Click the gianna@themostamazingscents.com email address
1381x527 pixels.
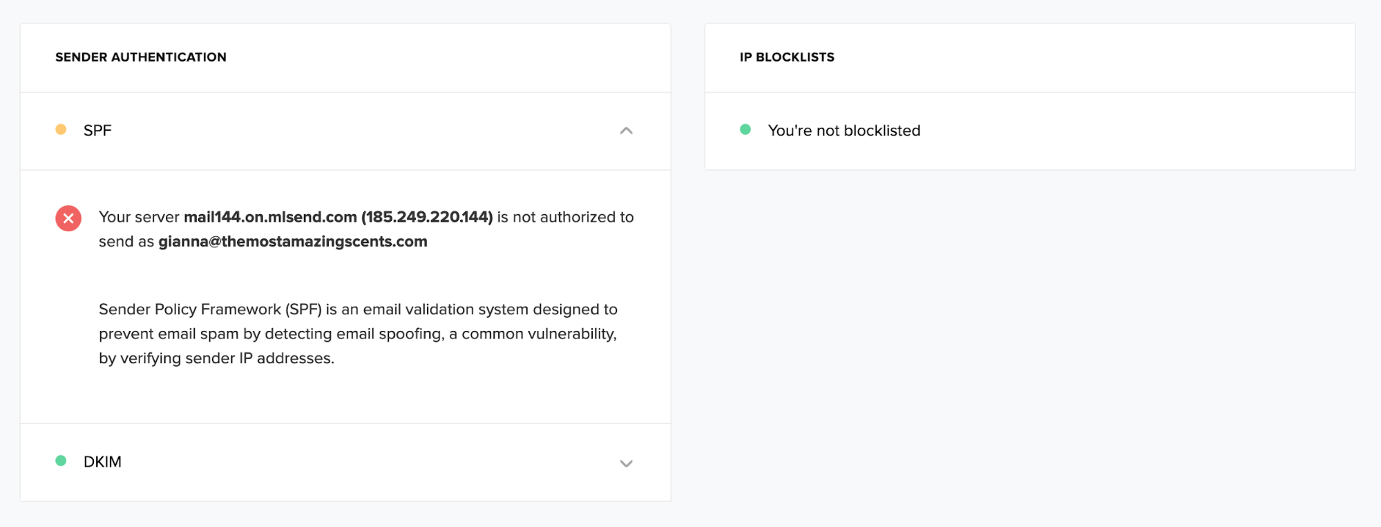[293, 242]
